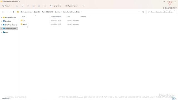Select Этот компьютер in navigation pane
Image resolution: width=178 pixels, height=100 pixels.
(10, 29)
